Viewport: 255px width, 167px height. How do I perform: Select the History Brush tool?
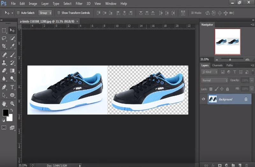[12, 63]
